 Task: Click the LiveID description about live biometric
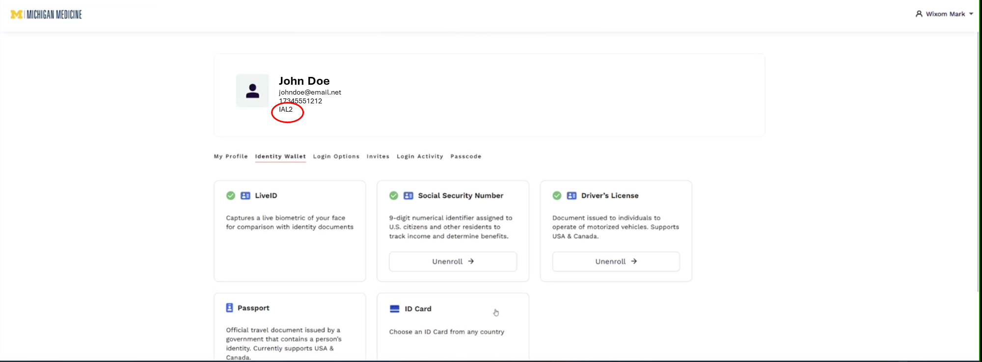pyautogui.click(x=290, y=222)
